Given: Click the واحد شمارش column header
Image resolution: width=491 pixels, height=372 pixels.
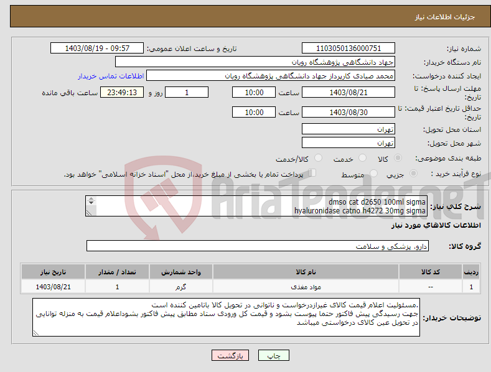Looking at the screenshot, I should click(181, 272).
